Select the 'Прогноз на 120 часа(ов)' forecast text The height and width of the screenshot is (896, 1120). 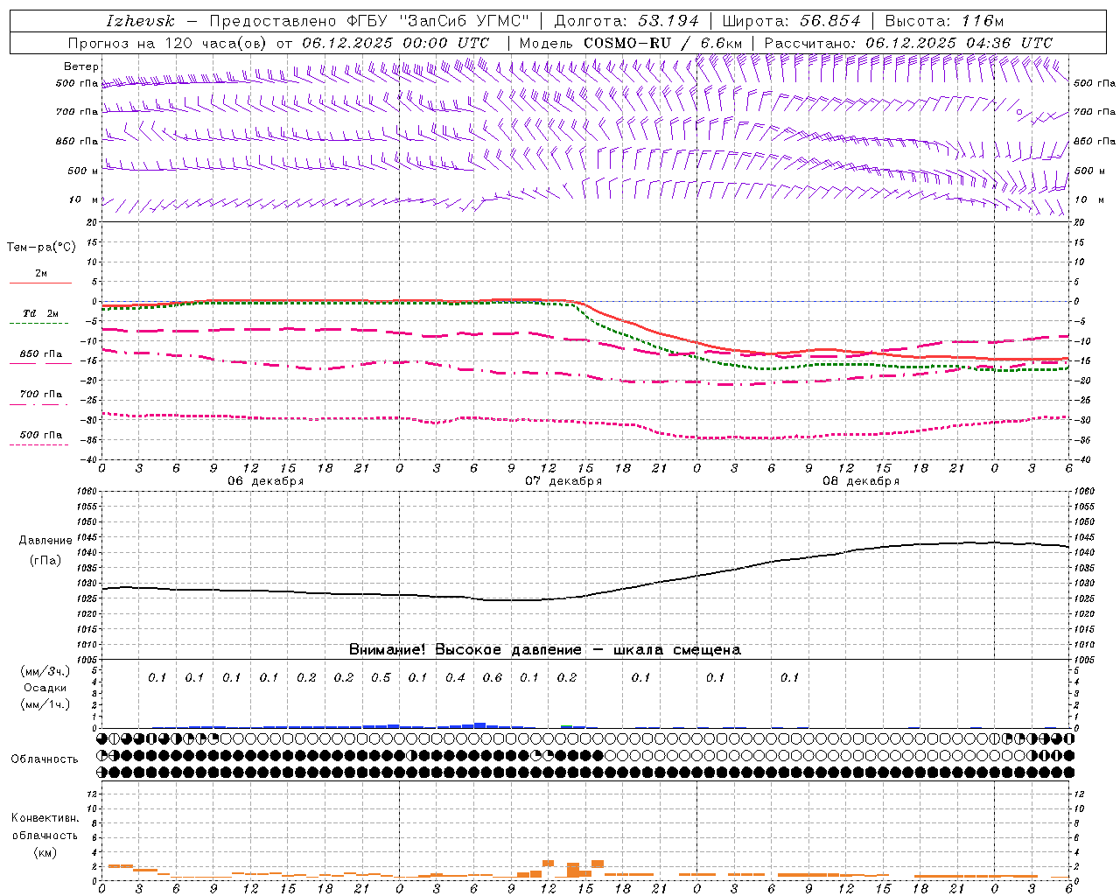168,43
